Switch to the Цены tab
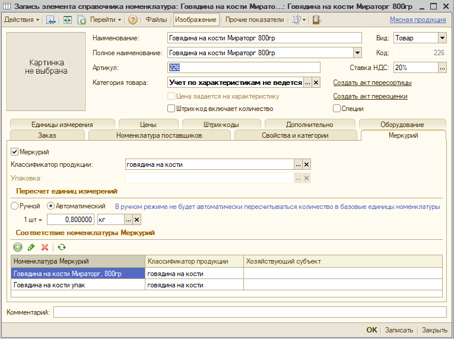 (148, 125)
